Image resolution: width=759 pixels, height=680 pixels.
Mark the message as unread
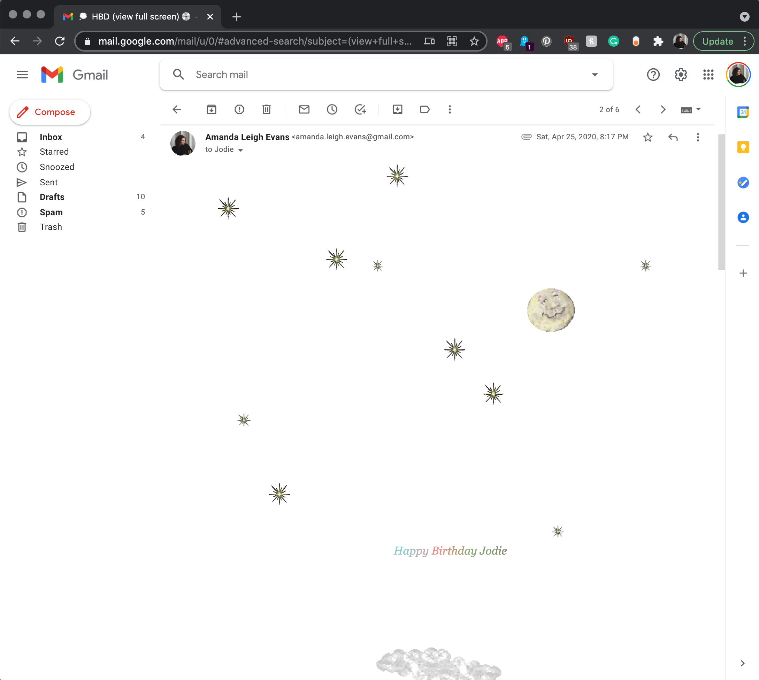click(x=304, y=109)
